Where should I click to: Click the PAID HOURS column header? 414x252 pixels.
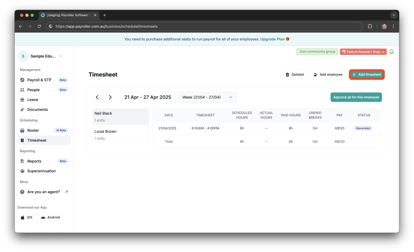[x=291, y=115]
